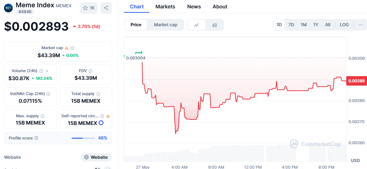Open the chart more options menu

click(361, 25)
